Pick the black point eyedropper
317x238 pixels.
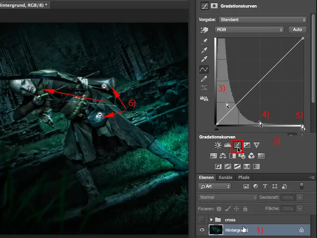click(204, 41)
